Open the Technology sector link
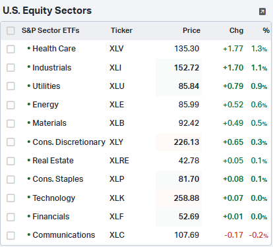This screenshot has height=247, width=273. 54,198
